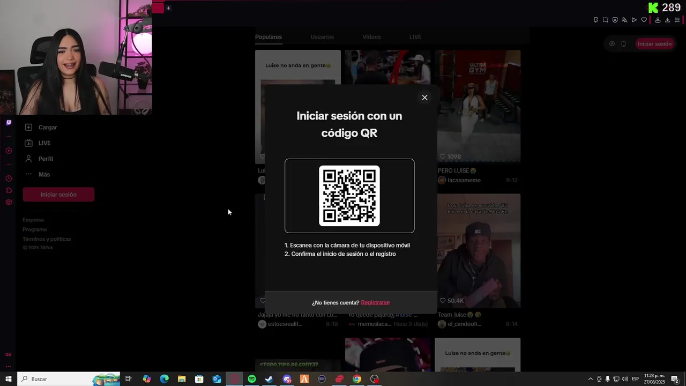This screenshot has height=386, width=686.
Task: Open the Populares tab
Action: click(x=269, y=37)
